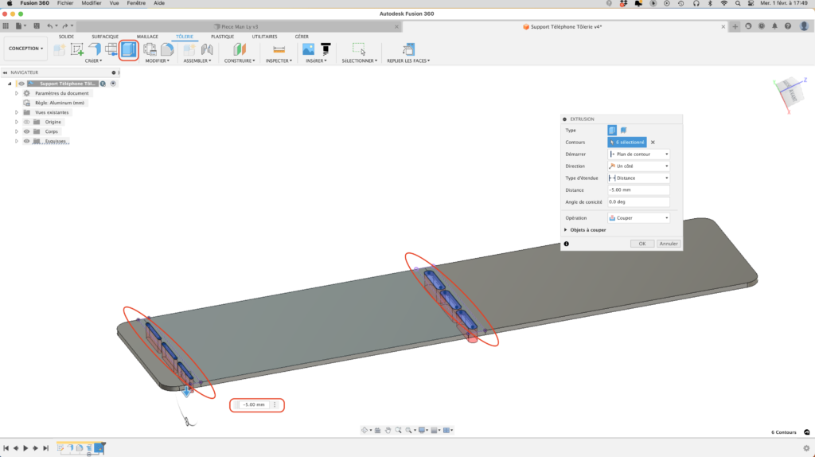This screenshot has width=815, height=457.
Task: Toggle visibility of Esquisses folder
Action: tap(26, 141)
